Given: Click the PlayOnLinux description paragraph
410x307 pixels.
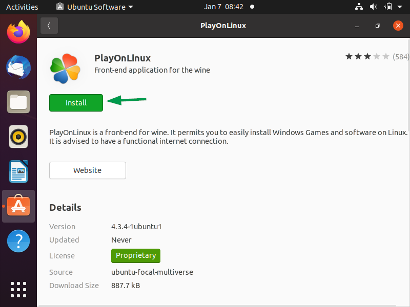Looking at the screenshot, I should [228, 137].
